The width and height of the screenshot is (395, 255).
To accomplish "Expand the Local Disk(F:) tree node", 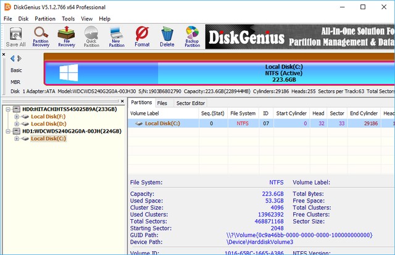I will [17, 117].
